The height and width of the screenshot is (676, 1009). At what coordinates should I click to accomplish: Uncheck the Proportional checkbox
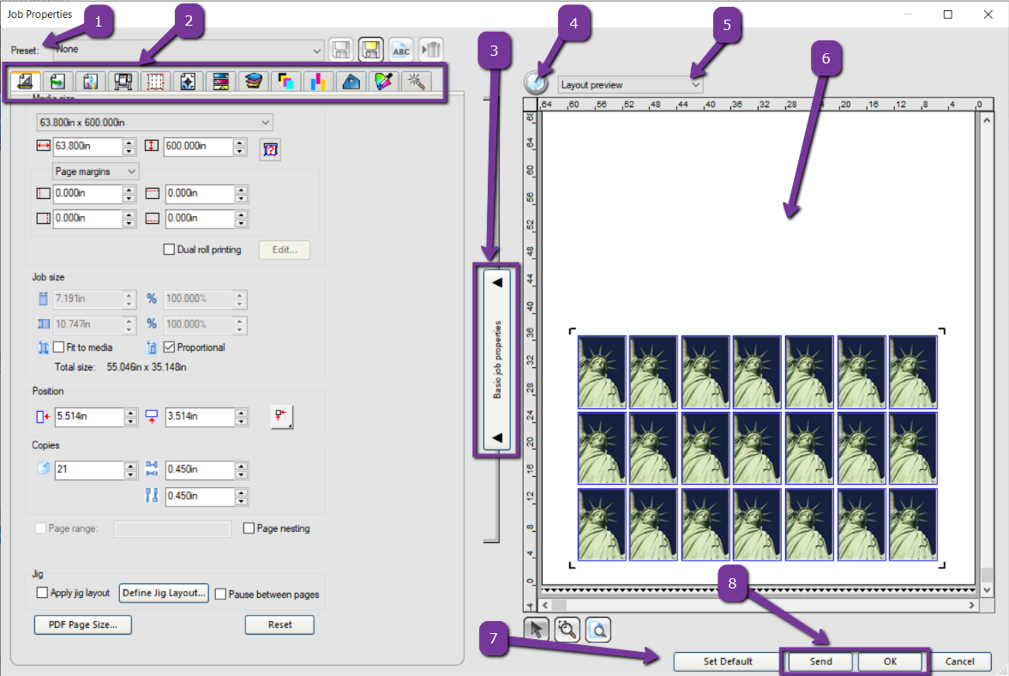(170, 347)
